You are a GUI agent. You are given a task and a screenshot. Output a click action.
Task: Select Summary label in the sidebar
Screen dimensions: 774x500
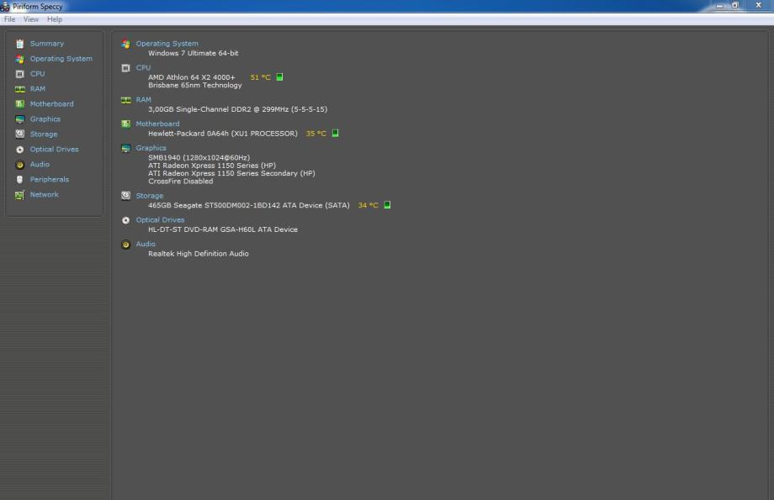[47, 44]
